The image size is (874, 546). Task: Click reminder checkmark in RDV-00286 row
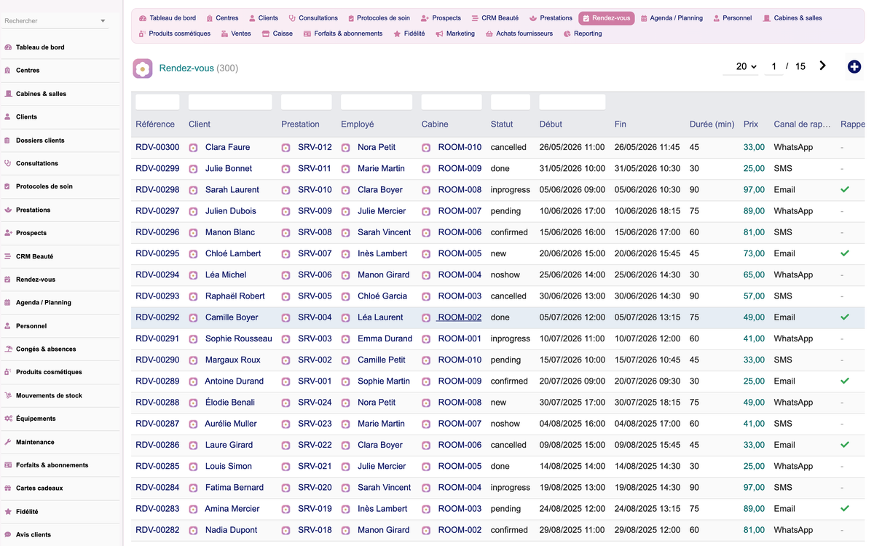[x=845, y=445]
